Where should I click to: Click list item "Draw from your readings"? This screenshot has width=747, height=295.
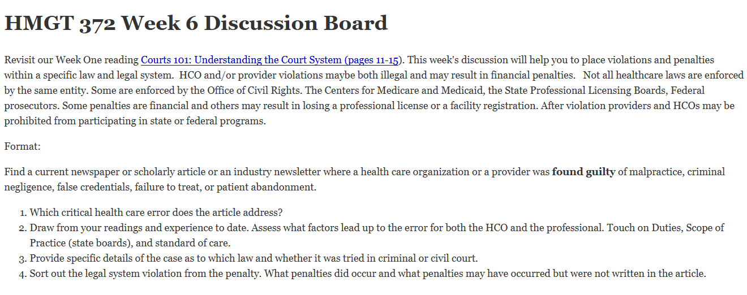tap(377, 236)
